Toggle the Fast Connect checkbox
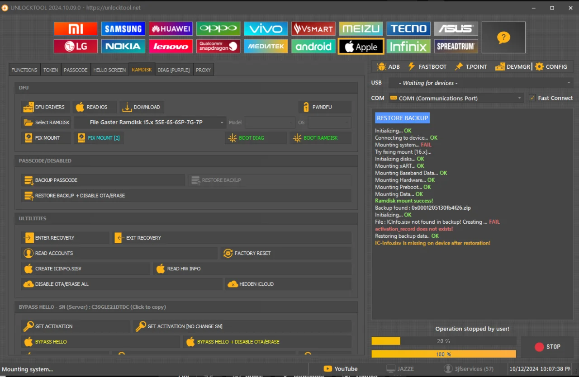579x377 pixels. [x=532, y=98]
